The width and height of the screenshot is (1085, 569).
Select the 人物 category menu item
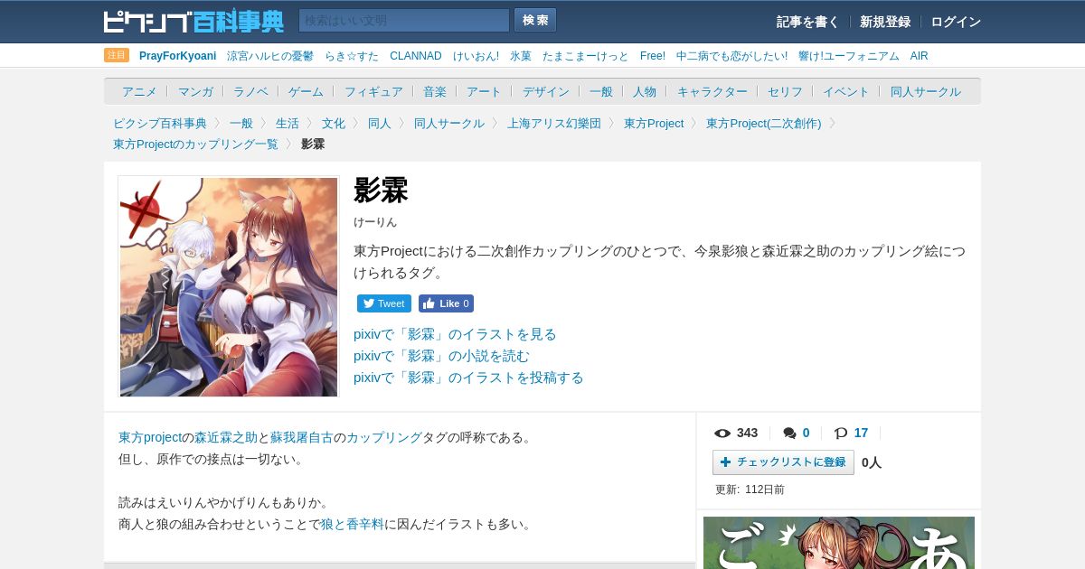click(x=645, y=92)
